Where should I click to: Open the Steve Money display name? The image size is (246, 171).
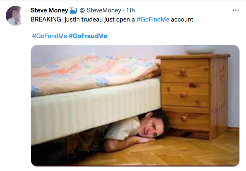49,10
